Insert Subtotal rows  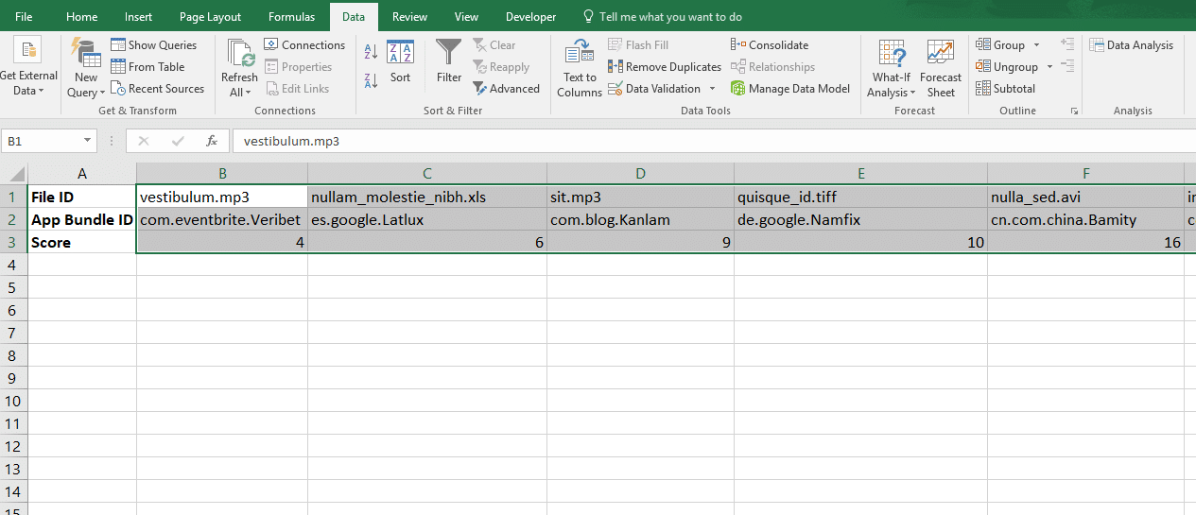pyautogui.click(x=1005, y=88)
